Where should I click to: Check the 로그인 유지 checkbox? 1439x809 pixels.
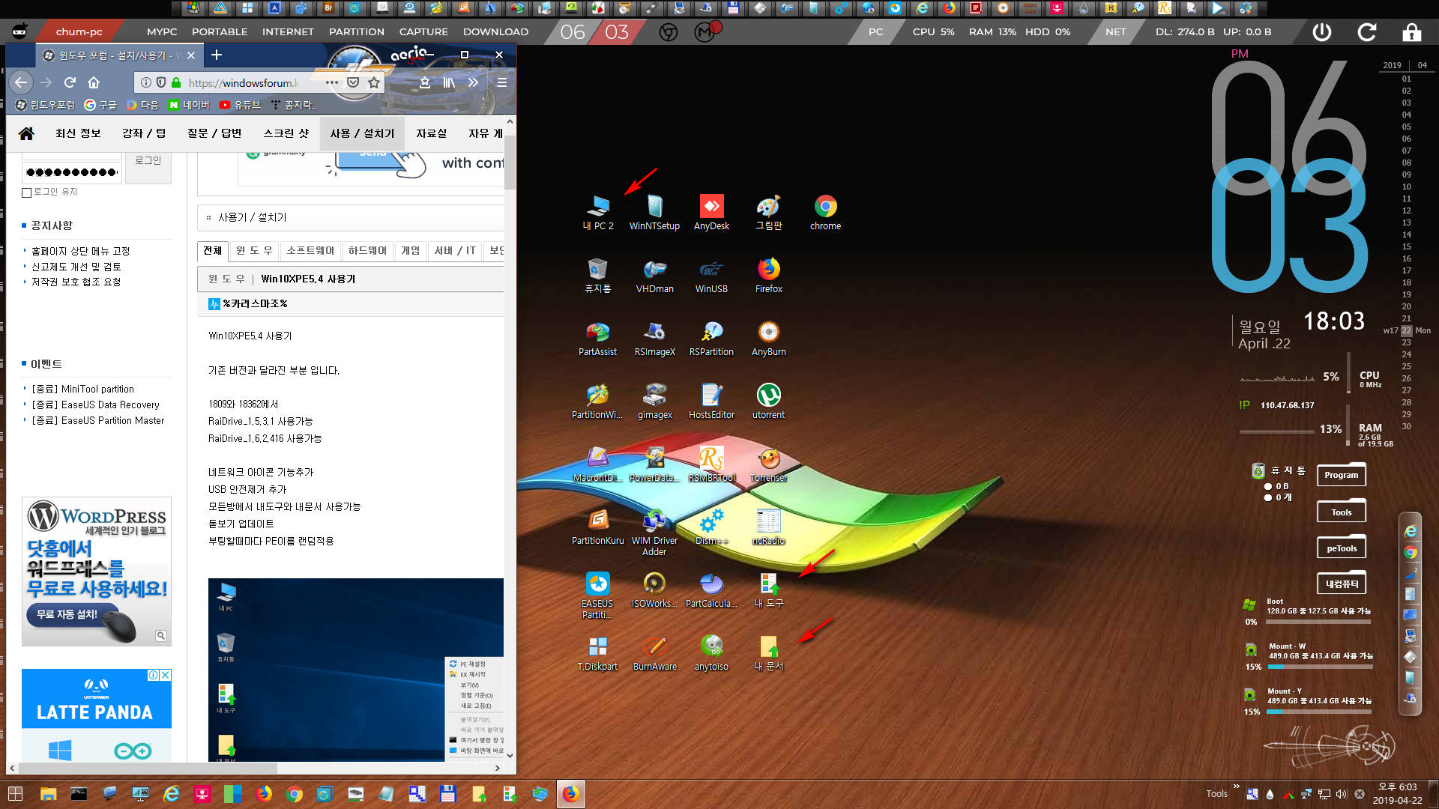pyautogui.click(x=27, y=193)
